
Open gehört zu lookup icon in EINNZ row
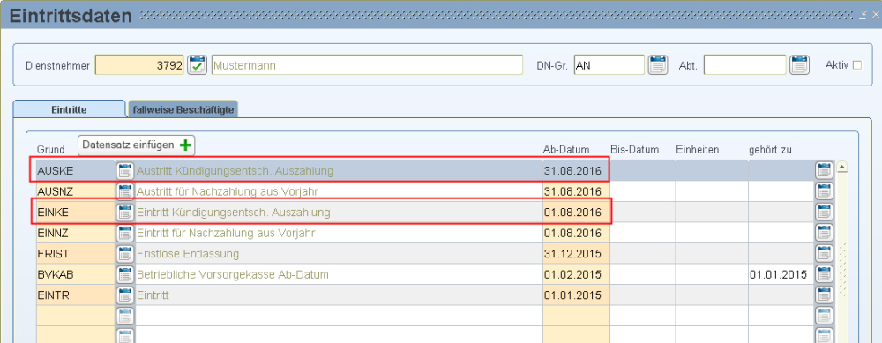824,233
